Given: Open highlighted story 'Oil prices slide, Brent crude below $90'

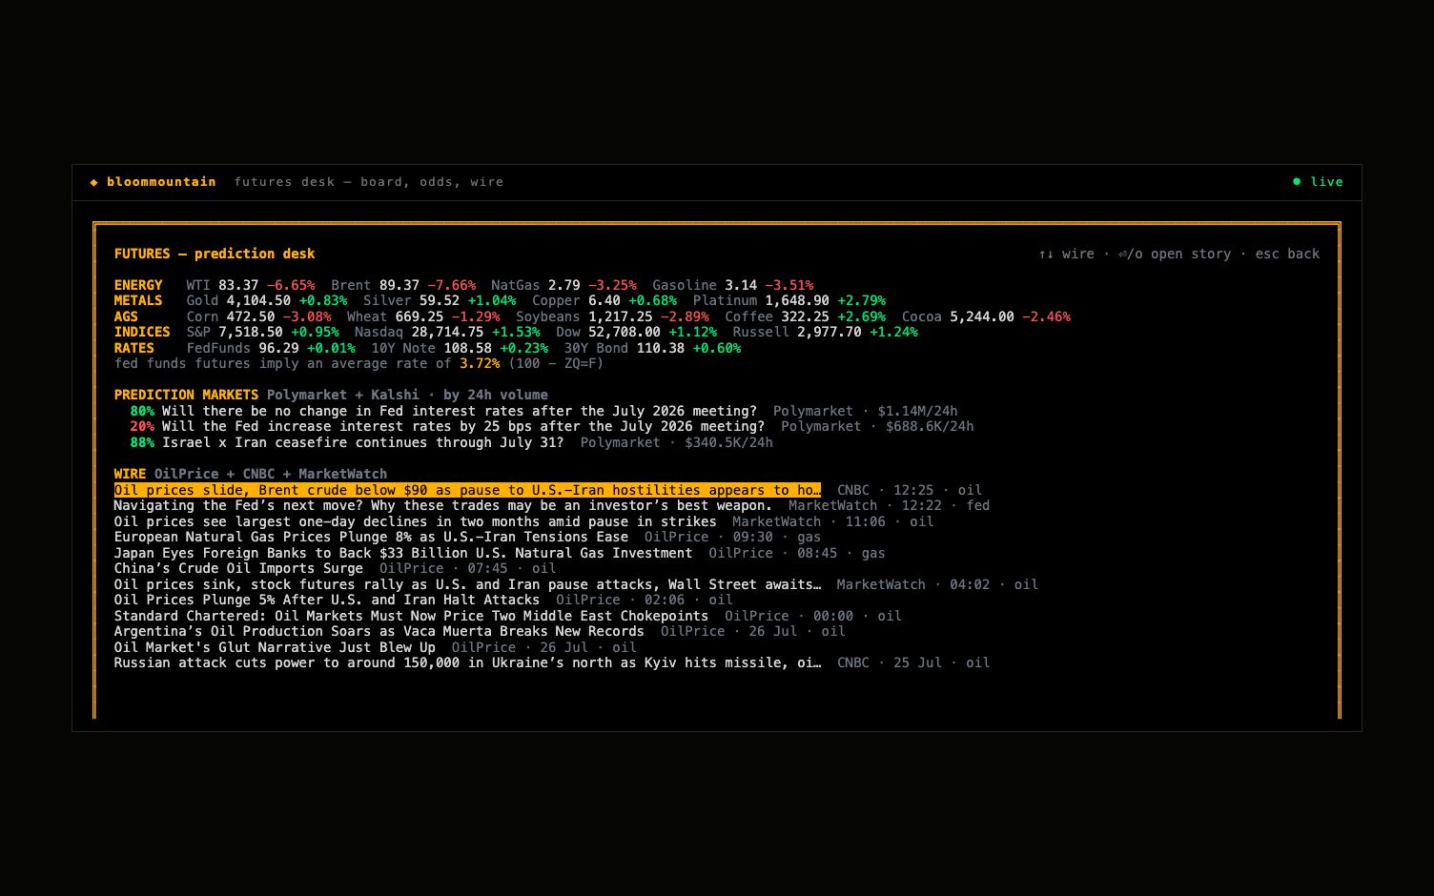Looking at the screenshot, I should (467, 490).
